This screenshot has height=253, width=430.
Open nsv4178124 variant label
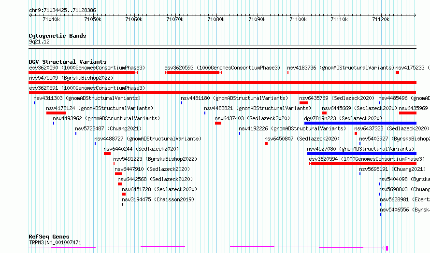coord(100,108)
